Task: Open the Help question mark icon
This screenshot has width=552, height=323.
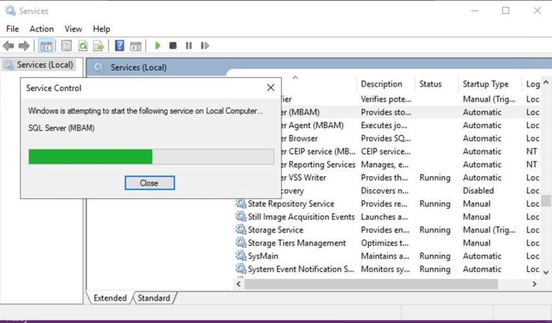Action: coord(120,46)
